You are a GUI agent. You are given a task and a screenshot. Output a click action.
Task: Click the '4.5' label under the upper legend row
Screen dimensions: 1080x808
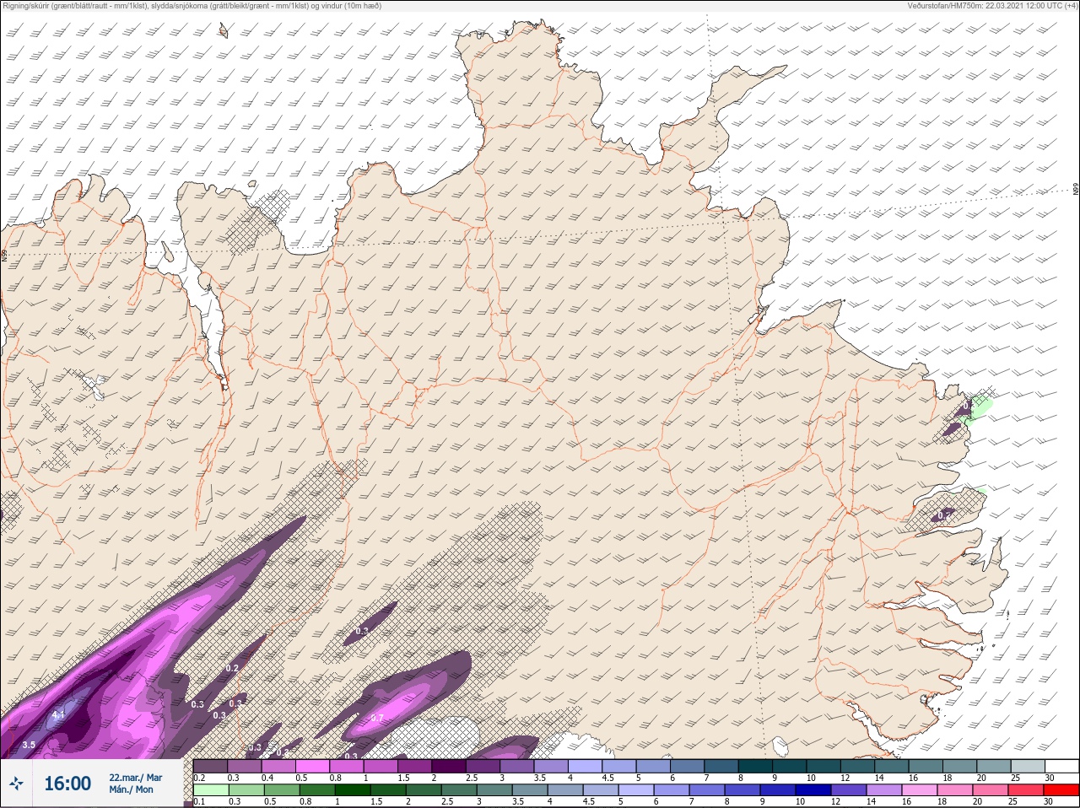[x=607, y=778]
